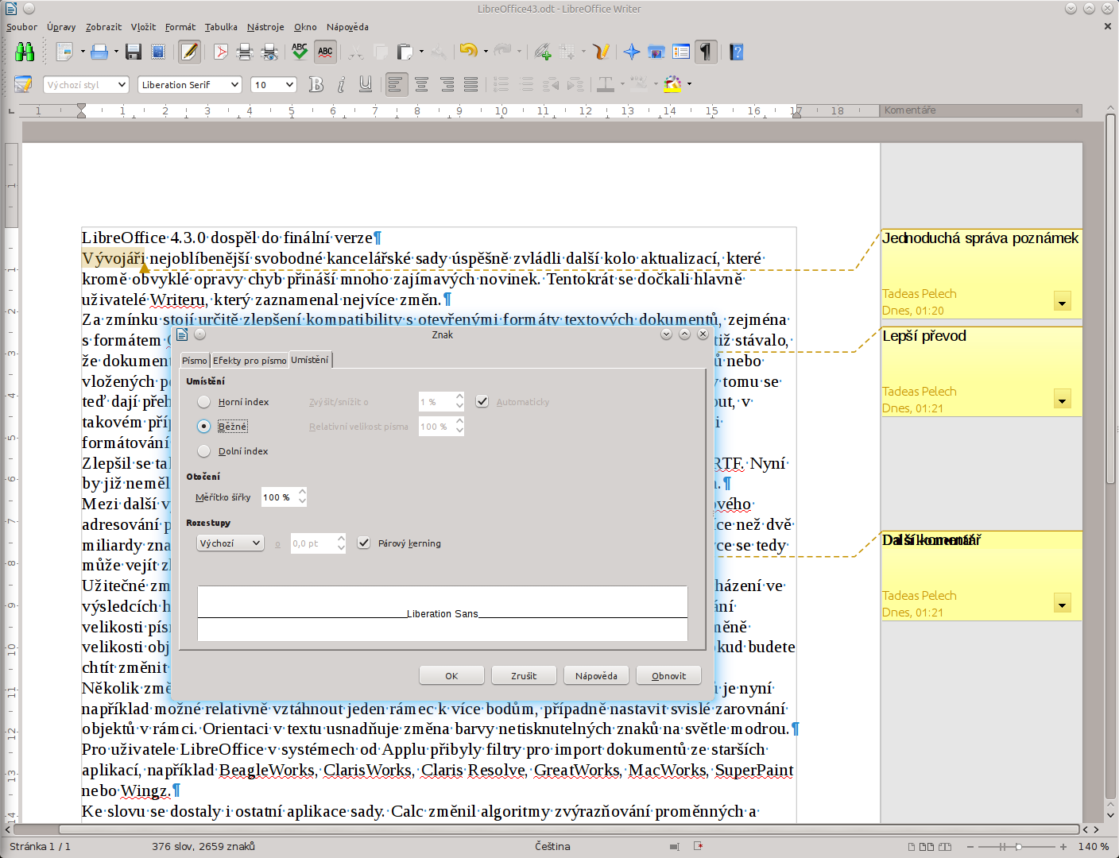Click Obnovit button to reset
Image resolution: width=1119 pixels, height=858 pixels.
point(668,675)
